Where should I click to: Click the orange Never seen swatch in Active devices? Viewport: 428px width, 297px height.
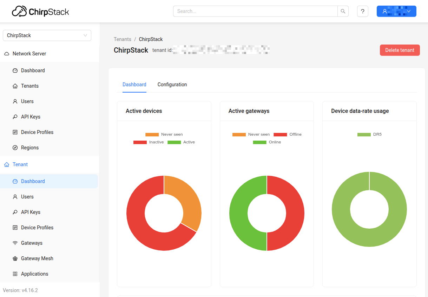tap(152, 135)
